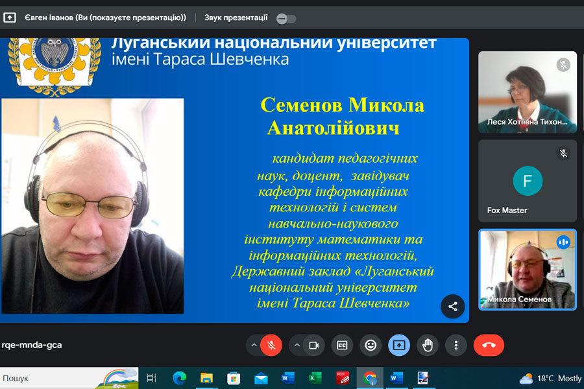Select the Fox Master participant tile

[x=528, y=181]
